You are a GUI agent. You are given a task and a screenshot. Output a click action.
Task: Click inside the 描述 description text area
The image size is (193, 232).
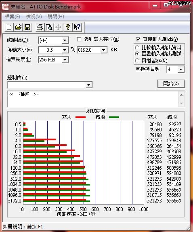tap(93, 99)
